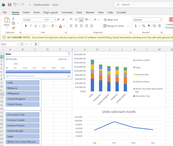Click Merge & Center button
The image size is (173, 146).
114,26
